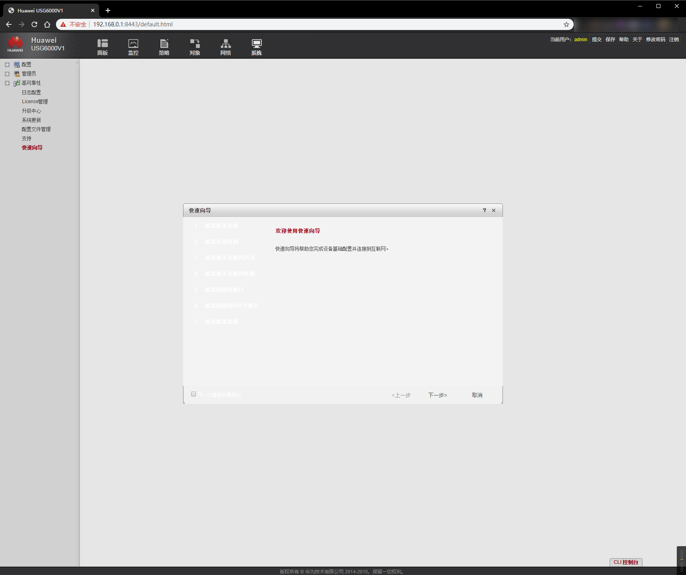Click 帮助 in the top bar
Image resolution: width=686 pixels, height=575 pixels.
624,40
